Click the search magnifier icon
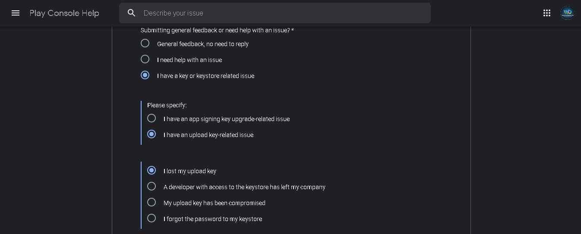 [x=132, y=13]
